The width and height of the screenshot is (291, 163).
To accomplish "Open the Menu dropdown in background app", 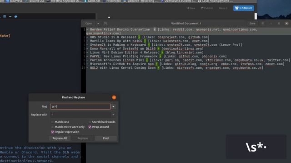I will [x=223, y=8].
